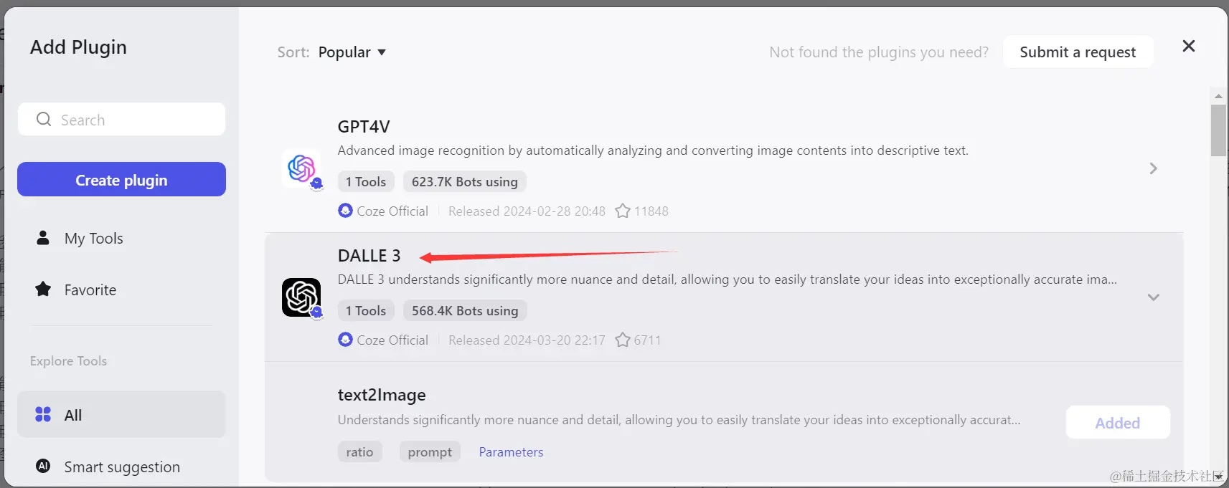Click the search magnifier icon

(x=44, y=119)
